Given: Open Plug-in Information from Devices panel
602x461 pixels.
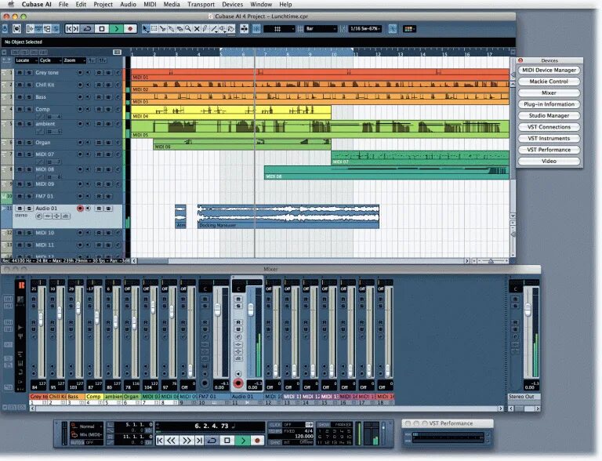Looking at the screenshot, I should click(x=549, y=104).
